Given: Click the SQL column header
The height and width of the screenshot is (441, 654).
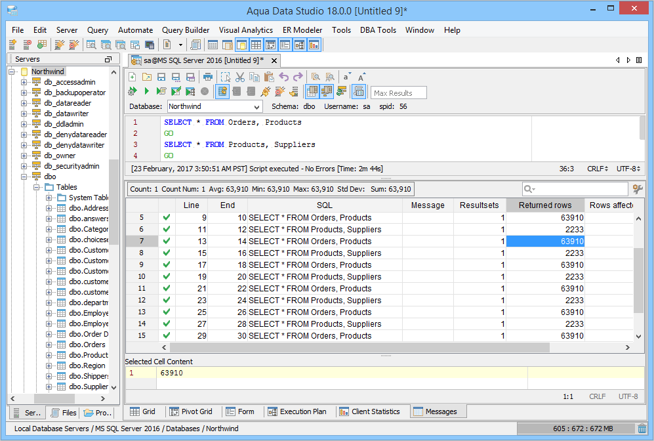Looking at the screenshot, I should (x=325, y=205).
